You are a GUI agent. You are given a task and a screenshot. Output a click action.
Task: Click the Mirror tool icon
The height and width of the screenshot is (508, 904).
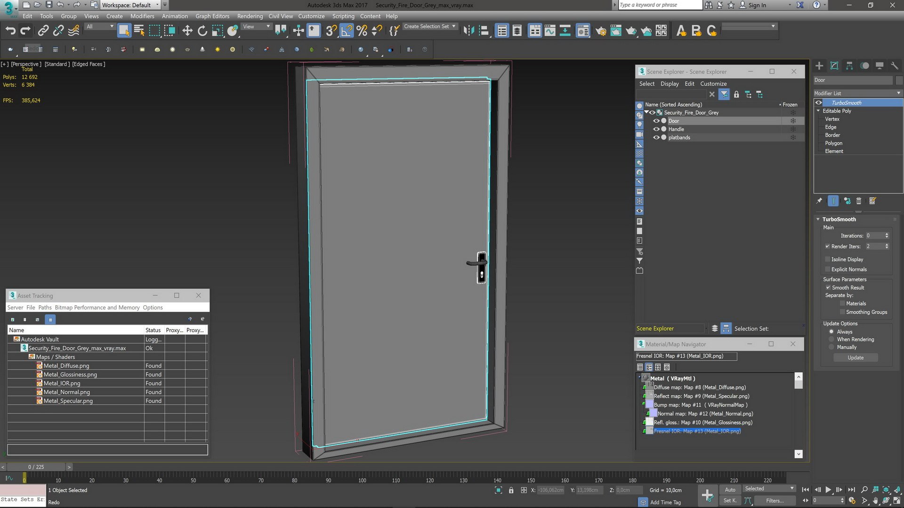click(468, 31)
